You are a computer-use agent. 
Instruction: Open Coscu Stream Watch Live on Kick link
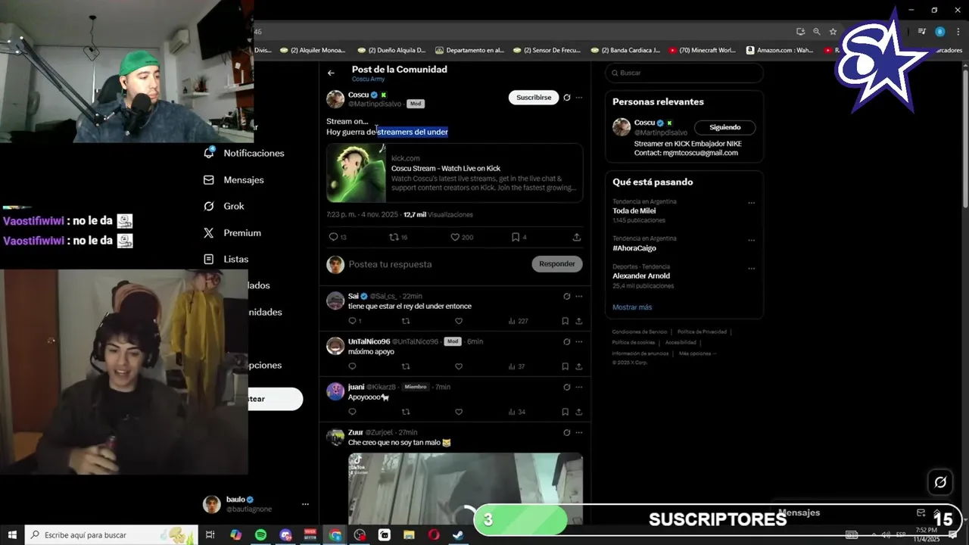[445, 168]
